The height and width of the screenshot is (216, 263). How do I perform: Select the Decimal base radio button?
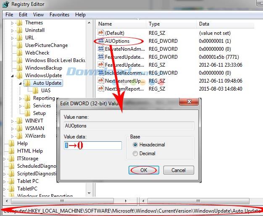[135, 154]
